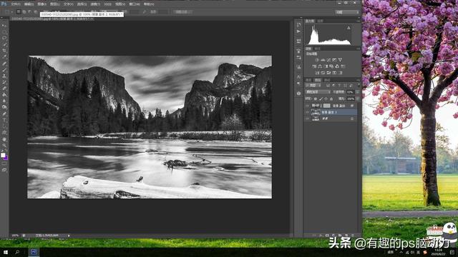This screenshot has height=257, width=458.
Task: Select the History Brush tool
Action: pos(4,82)
